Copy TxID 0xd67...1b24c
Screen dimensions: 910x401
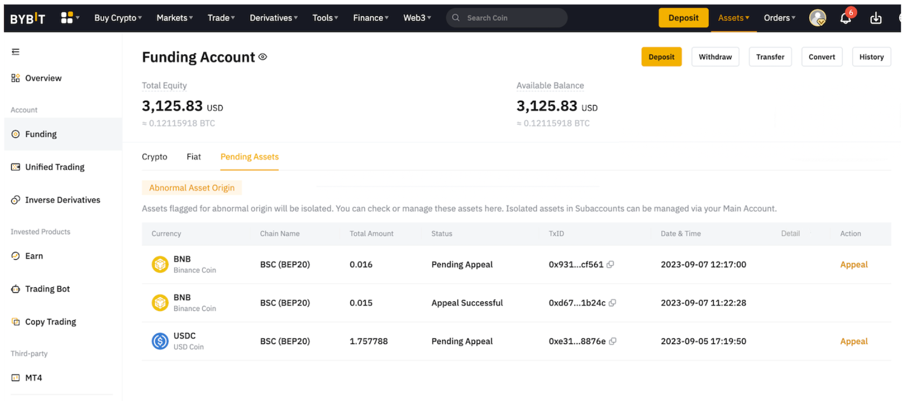click(612, 303)
